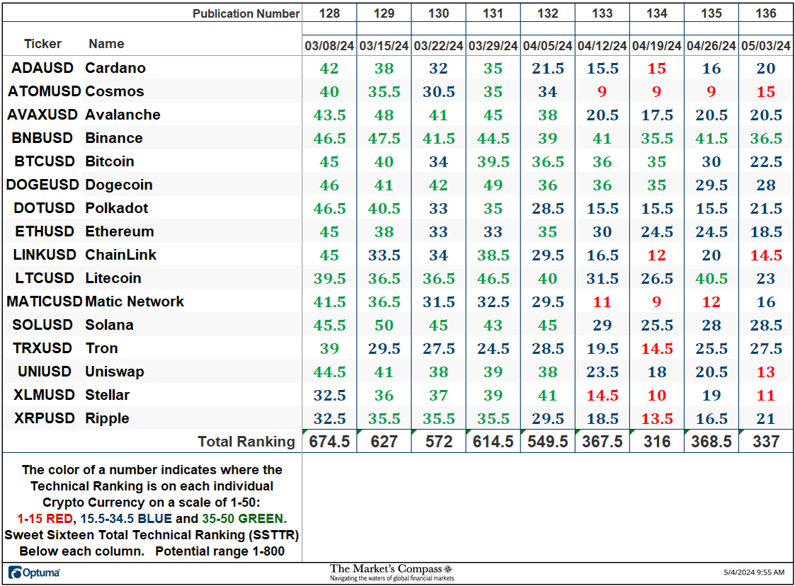Click publication number 136 column header

click(765, 13)
